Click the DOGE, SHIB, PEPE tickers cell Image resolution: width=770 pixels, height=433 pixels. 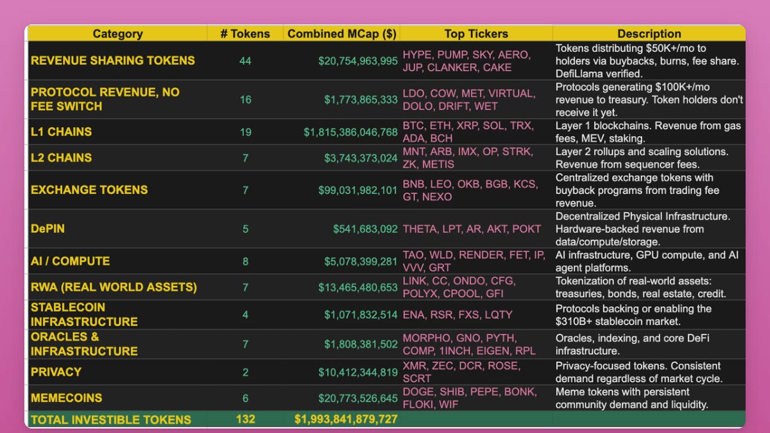click(476, 398)
